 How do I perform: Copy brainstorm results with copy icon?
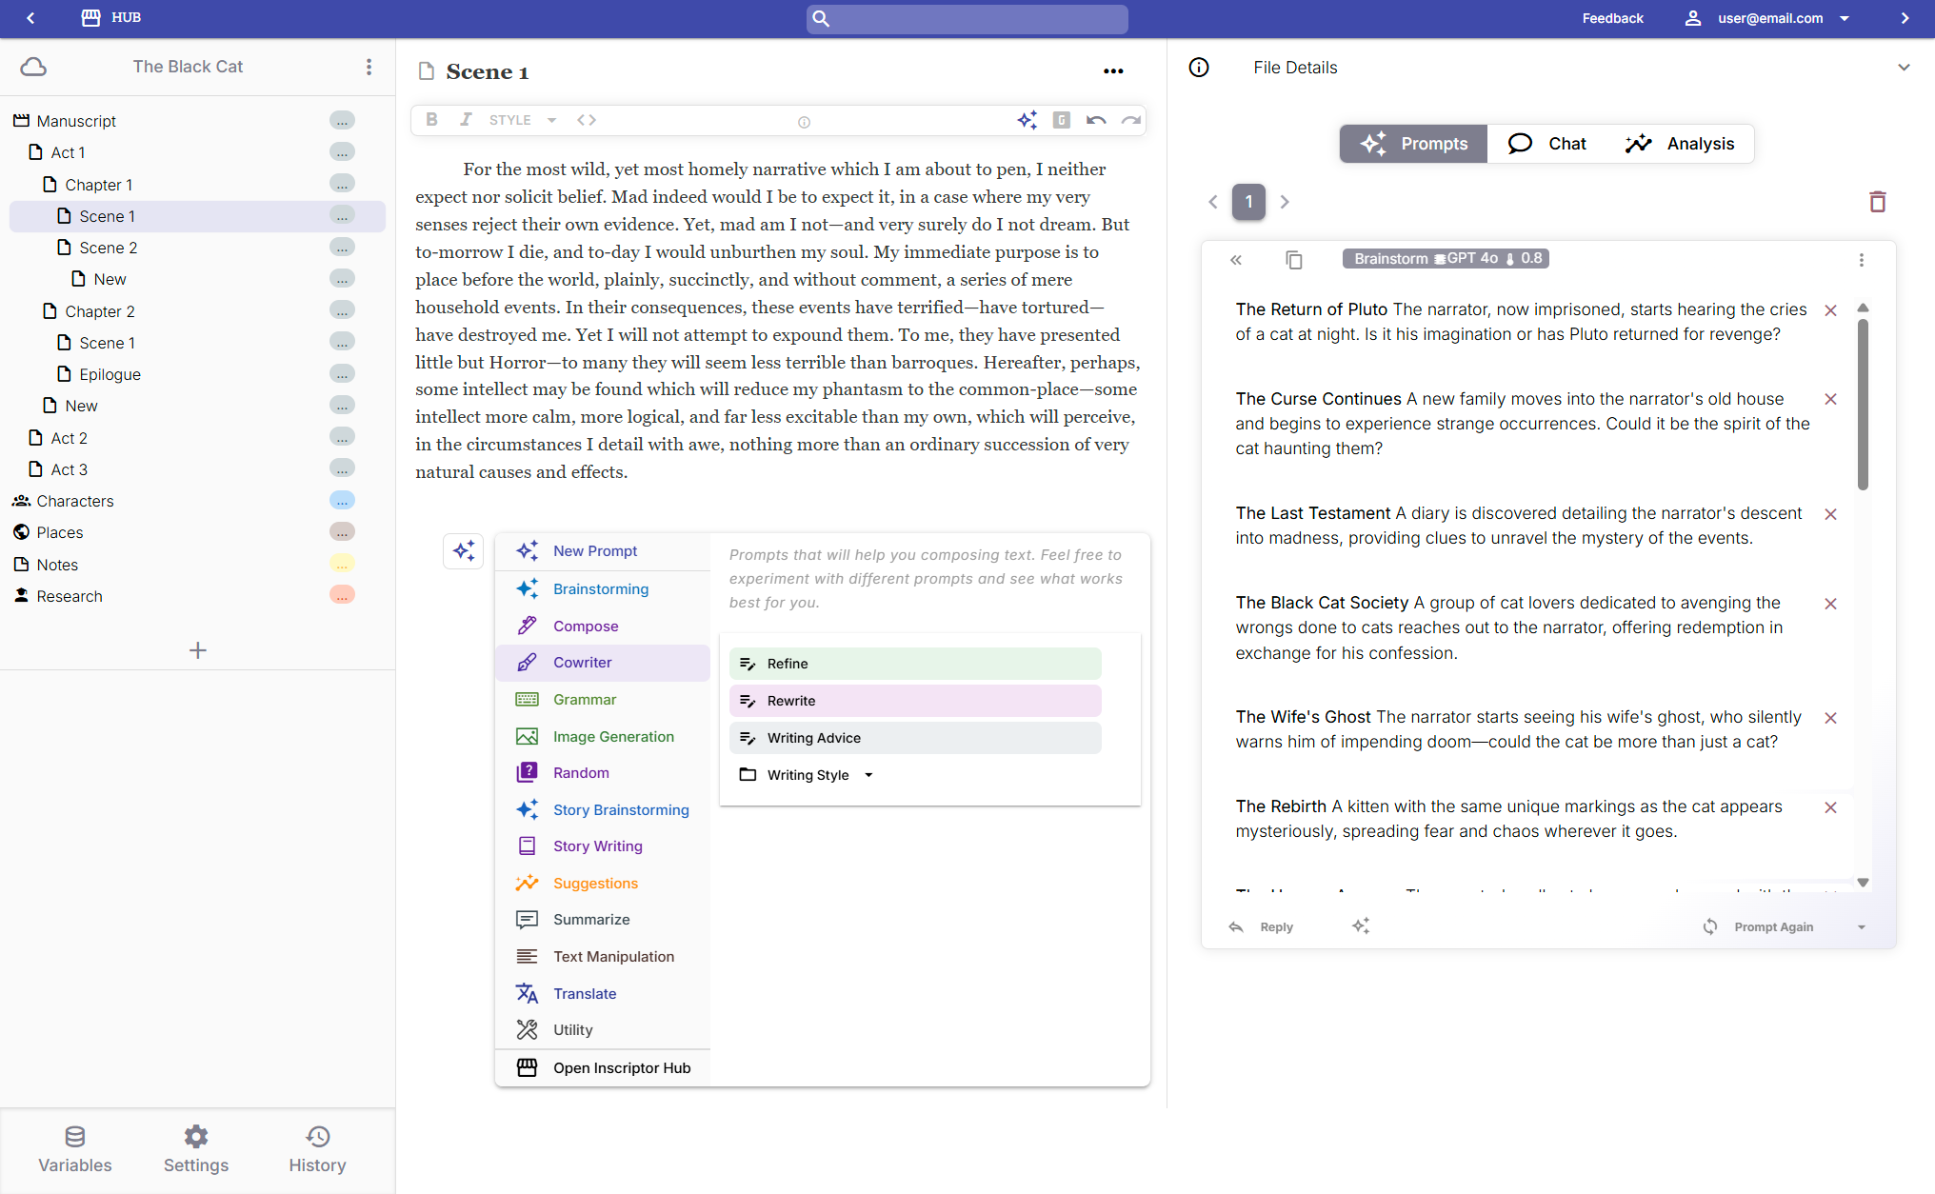click(1293, 259)
